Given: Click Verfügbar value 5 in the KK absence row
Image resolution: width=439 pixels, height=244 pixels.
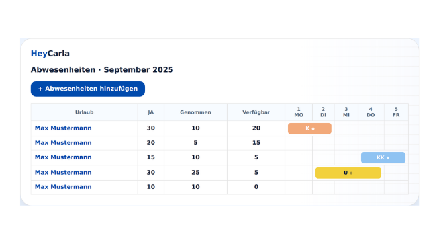Looking at the screenshot, I should click(256, 157).
